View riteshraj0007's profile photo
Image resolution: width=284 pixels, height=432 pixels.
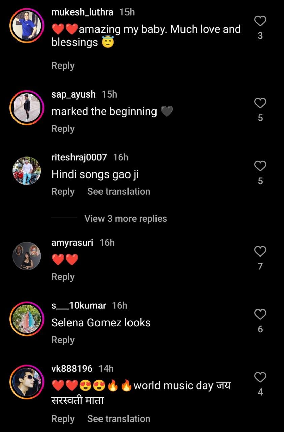coord(27,170)
